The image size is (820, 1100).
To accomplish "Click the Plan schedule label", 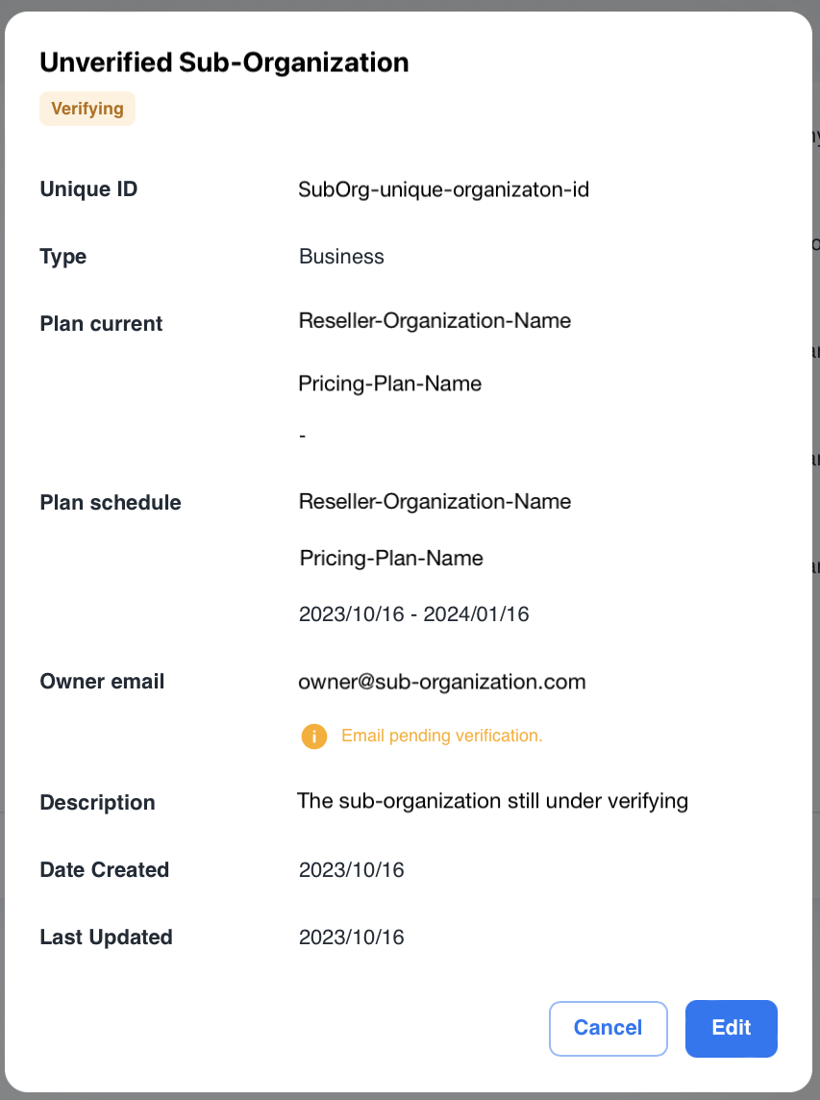I will 111,503.
